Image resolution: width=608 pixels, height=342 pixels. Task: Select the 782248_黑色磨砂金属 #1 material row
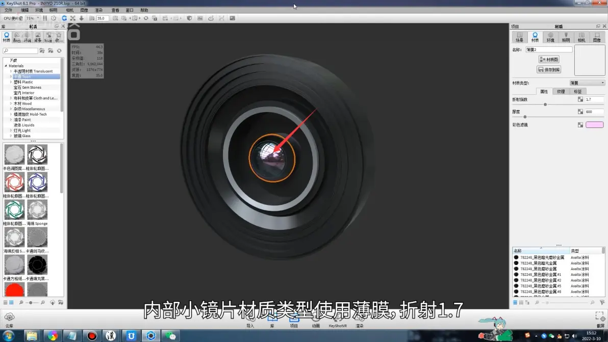(x=558, y=274)
